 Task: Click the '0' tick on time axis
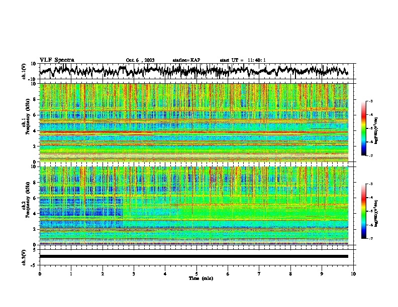pos(40,274)
